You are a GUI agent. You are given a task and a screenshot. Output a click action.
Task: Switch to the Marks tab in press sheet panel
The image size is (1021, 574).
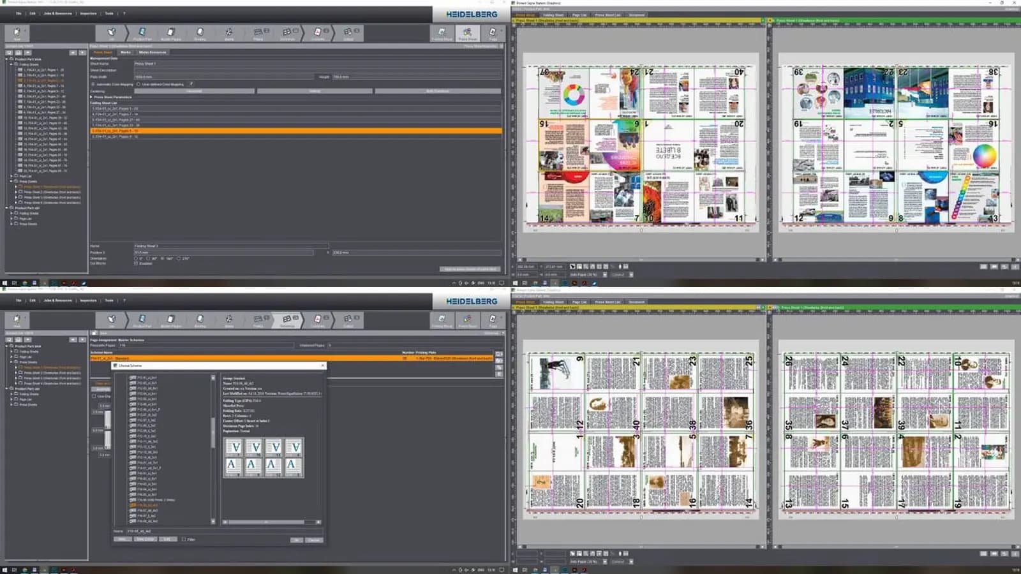point(126,52)
